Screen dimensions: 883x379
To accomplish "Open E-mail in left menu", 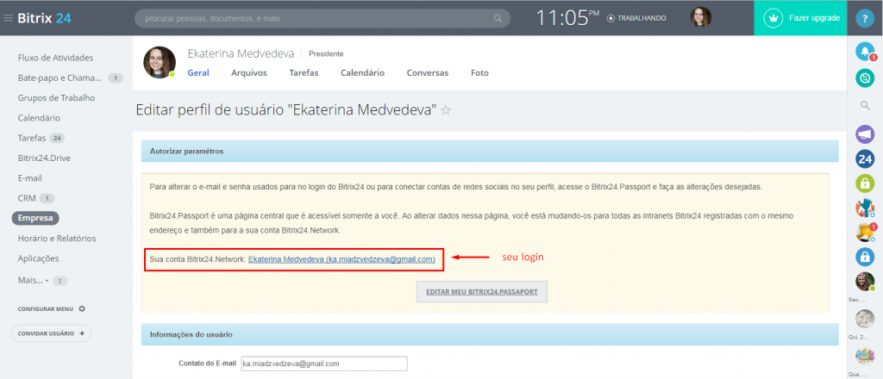I will pyautogui.click(x=30, y=178).
